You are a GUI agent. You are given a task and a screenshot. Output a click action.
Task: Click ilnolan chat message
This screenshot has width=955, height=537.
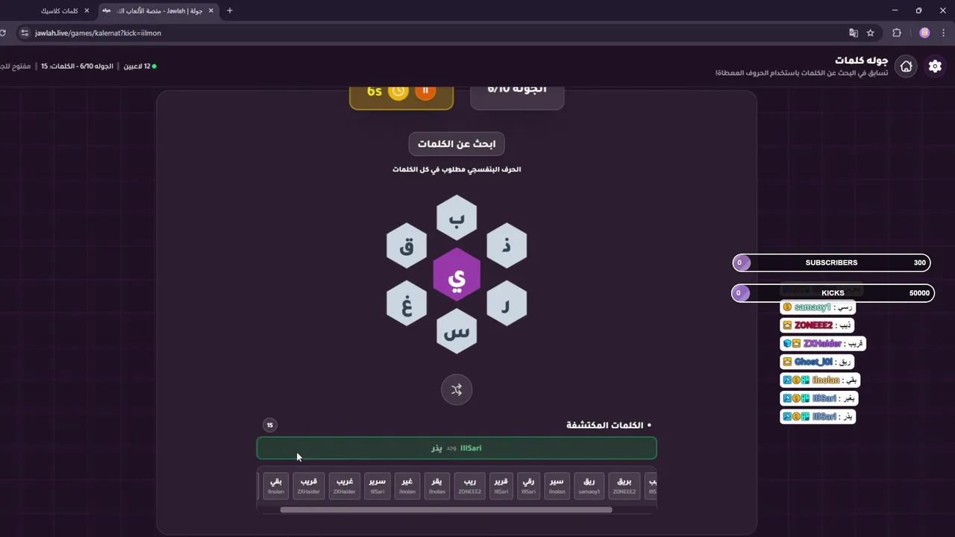[x=820, y=380]
